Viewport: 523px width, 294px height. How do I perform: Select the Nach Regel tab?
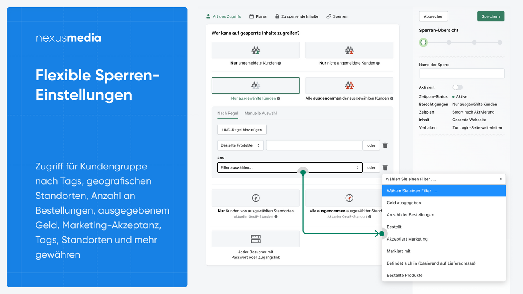(228, 113)
